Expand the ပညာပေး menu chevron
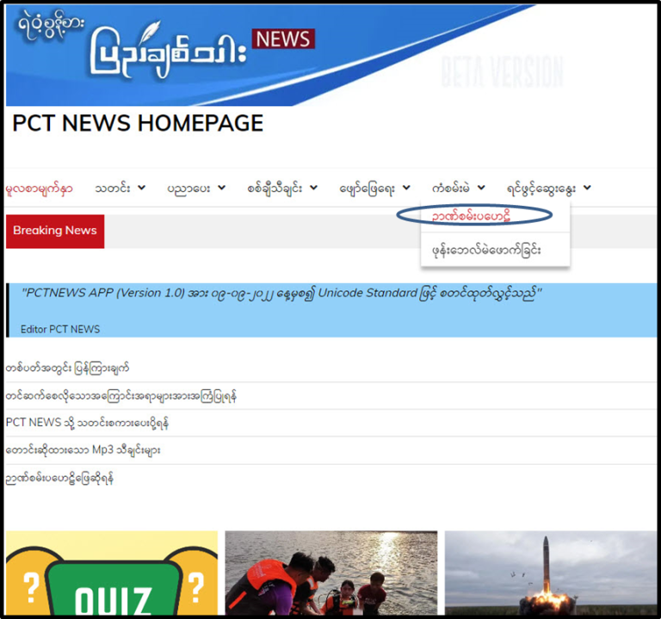661x619 pixels. point(221,188)
